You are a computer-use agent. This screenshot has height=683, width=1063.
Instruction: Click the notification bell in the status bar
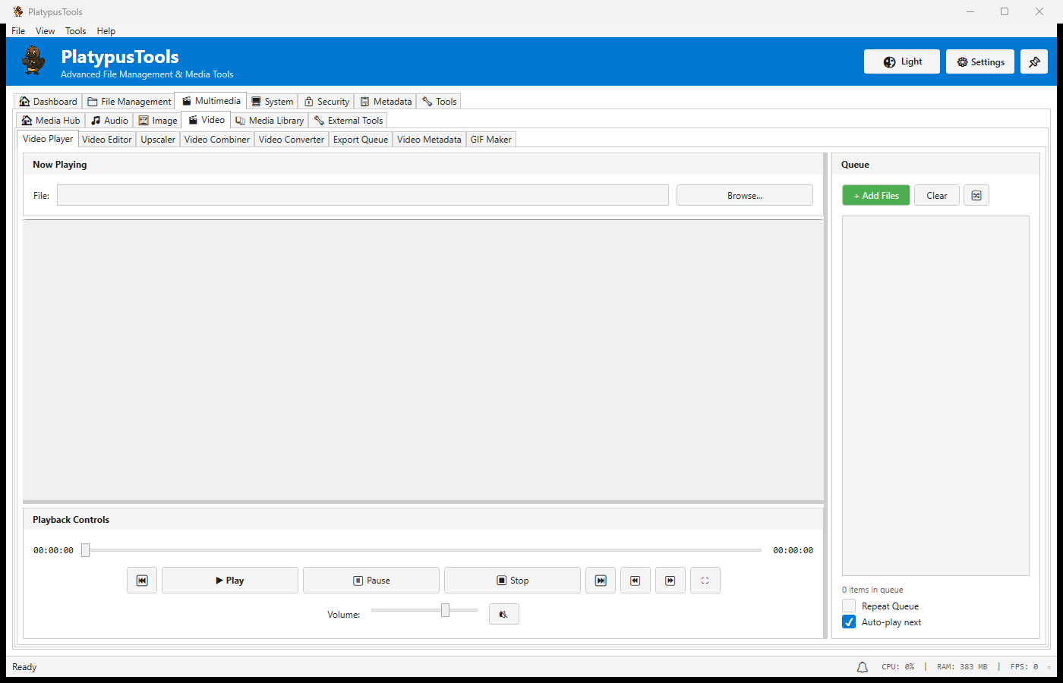pos(862,666)
